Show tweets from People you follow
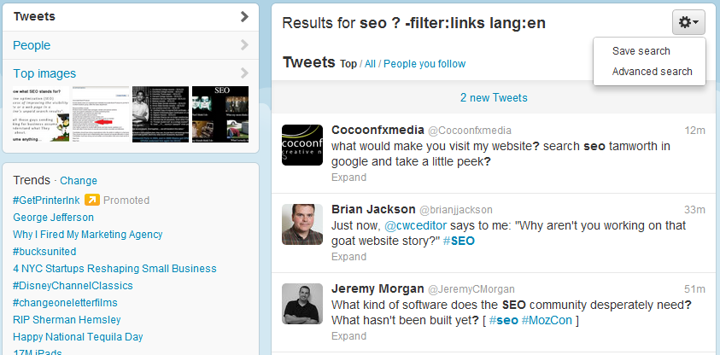Viewport: 720px width, 355px height. click(x=424, y=64)
